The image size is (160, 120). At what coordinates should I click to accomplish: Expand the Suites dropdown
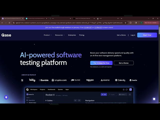[50, 100]
